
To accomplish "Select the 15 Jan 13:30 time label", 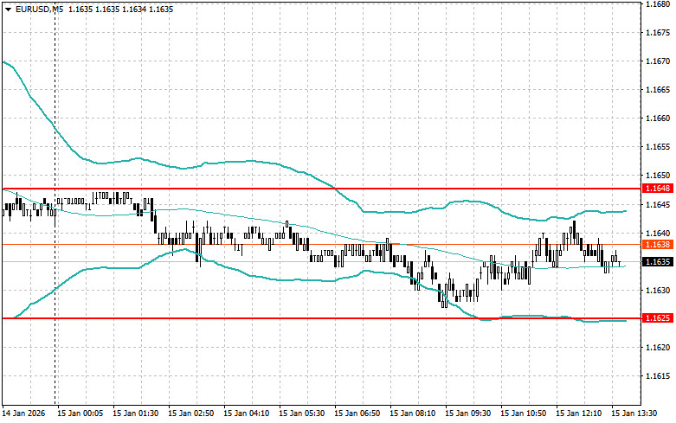I will coord(634,413).
